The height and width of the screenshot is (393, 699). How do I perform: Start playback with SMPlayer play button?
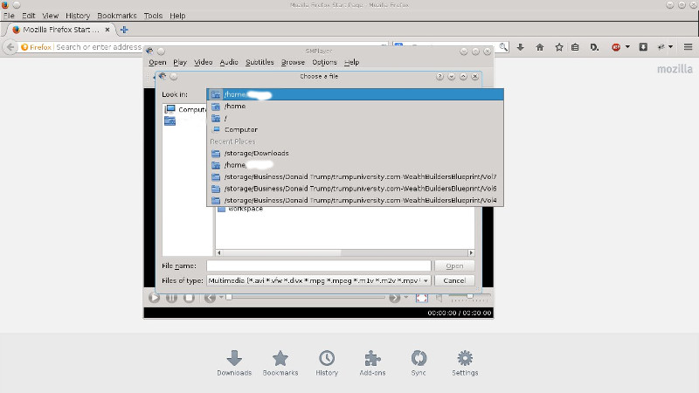(155, 298)
